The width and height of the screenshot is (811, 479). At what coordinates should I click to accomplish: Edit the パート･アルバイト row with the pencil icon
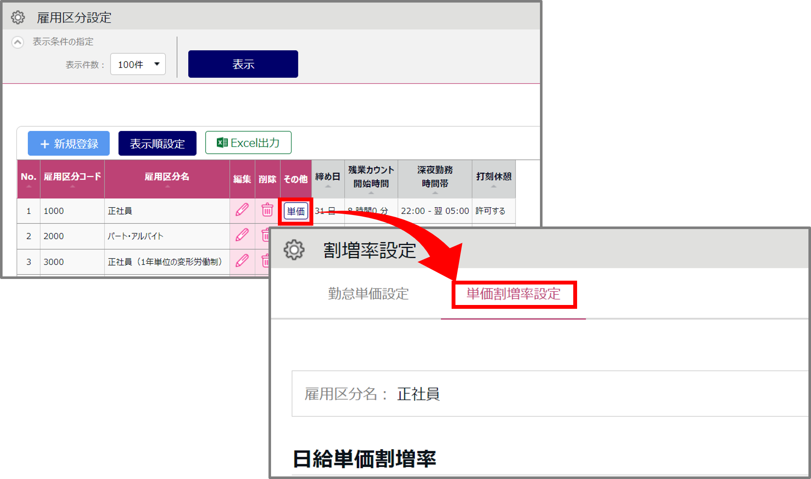pyautogui.click(x=242, y=235)
